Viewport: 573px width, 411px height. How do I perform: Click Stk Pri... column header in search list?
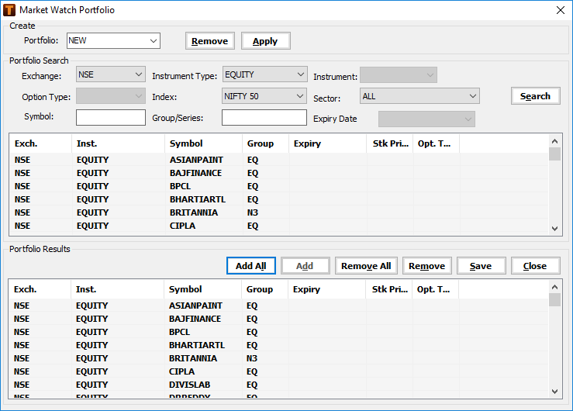click(x=390, y=143)
